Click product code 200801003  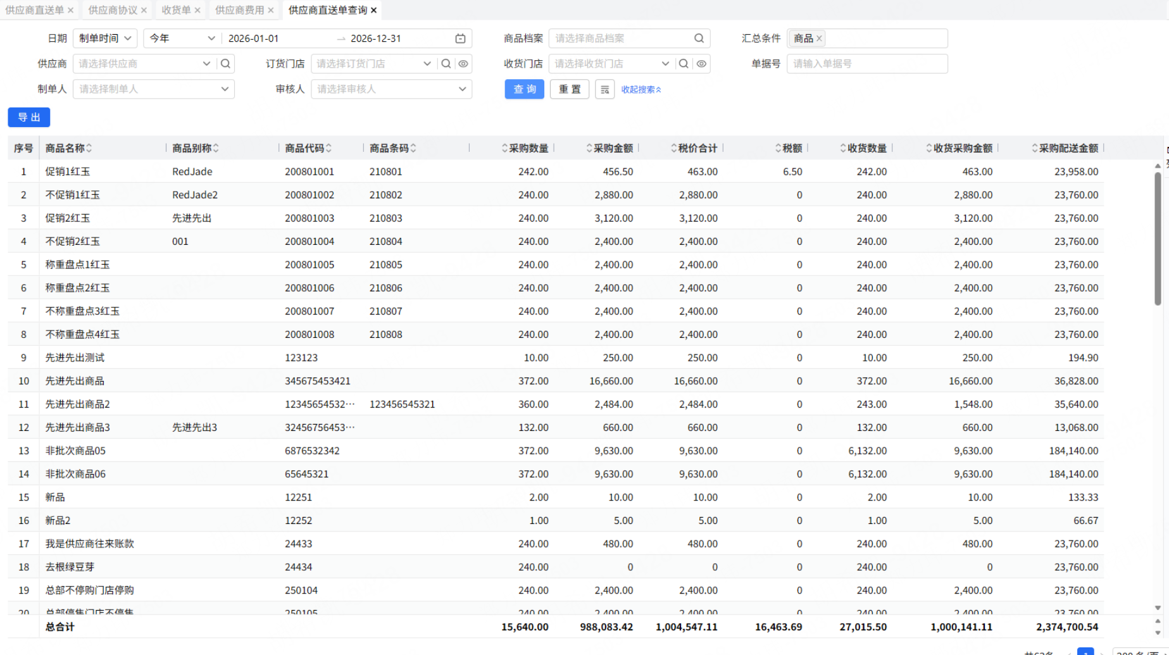[x=309, y=218]
